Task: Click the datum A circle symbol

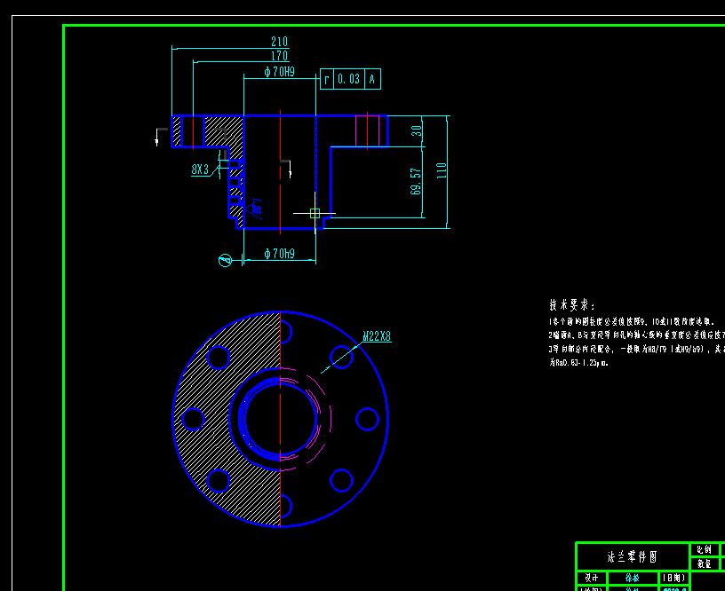Action: coord(225,260)
